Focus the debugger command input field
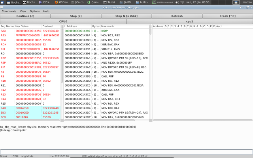 point(126,152)
